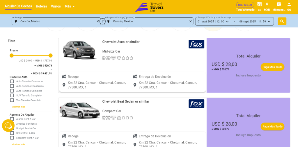Image resolution: width=298 pixels, height=147 pixels.
Task: Click Paga Más Tarde for Chevrolet Beat Sedan
Action: pyautogui.click(x=272, y=126)
